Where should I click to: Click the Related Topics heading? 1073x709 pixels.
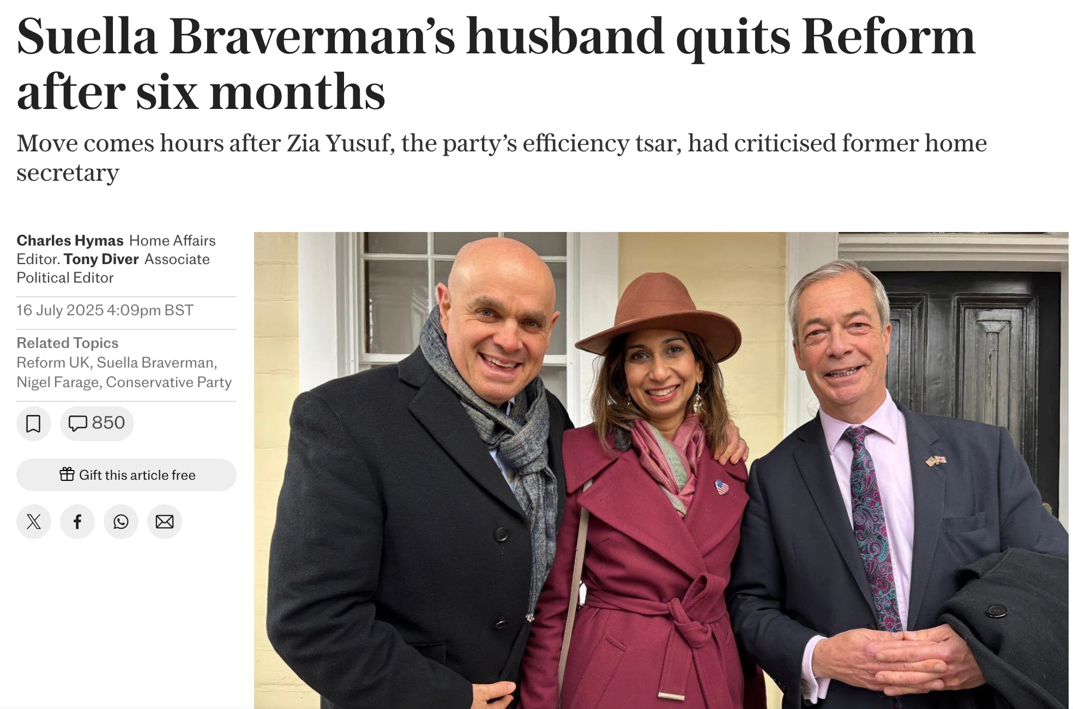68,343
